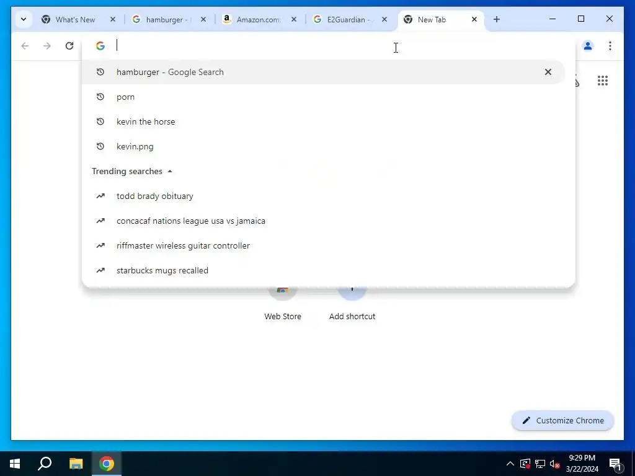This screenshot has height=476, width=635.
Task: Click the network icon in system tray
Action: [x=540, y=464]
